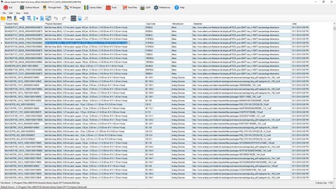Open Free Parts shopping cart

coord(130,7)
